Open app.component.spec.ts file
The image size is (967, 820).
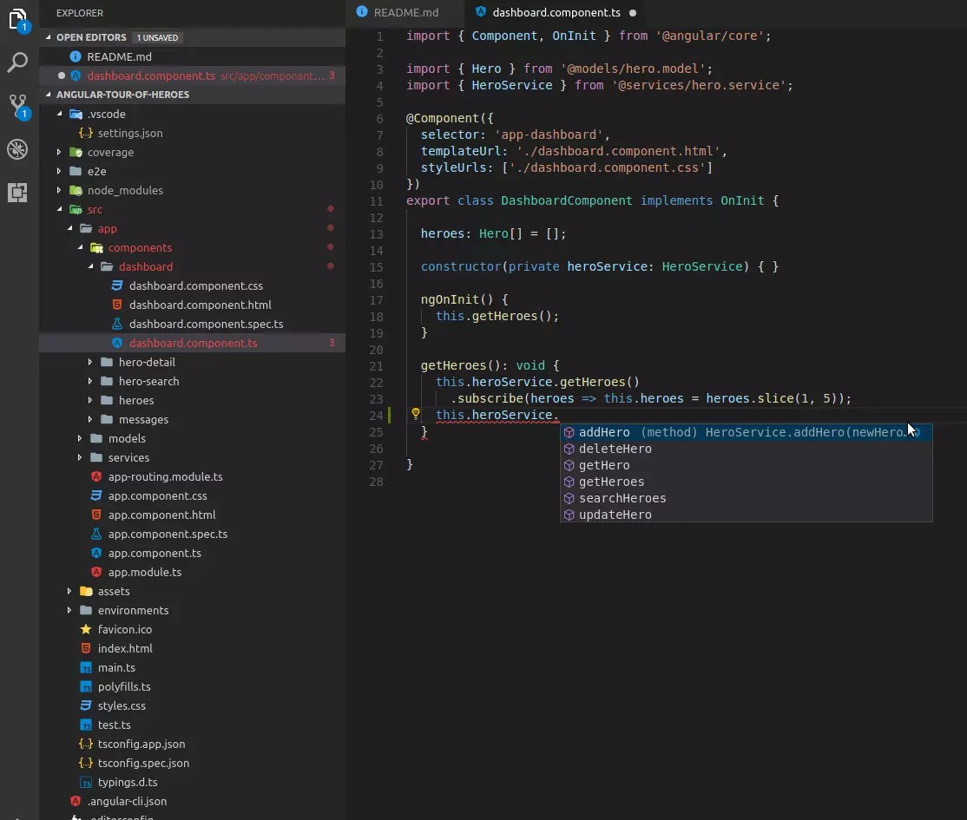pos(193,534)
